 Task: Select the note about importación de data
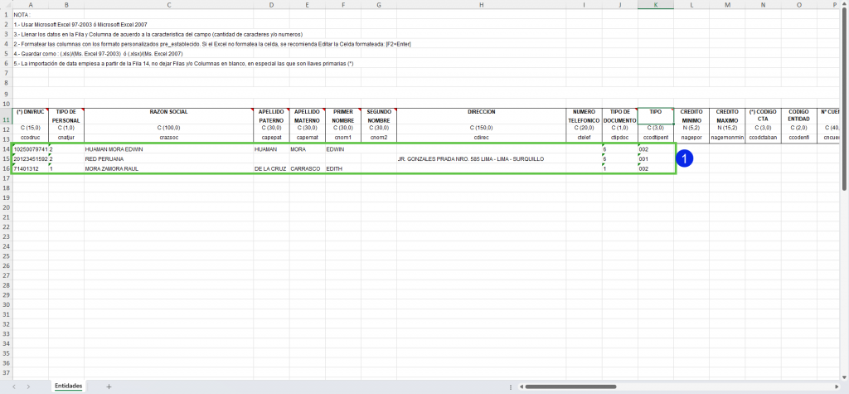[x=183, y=63]
